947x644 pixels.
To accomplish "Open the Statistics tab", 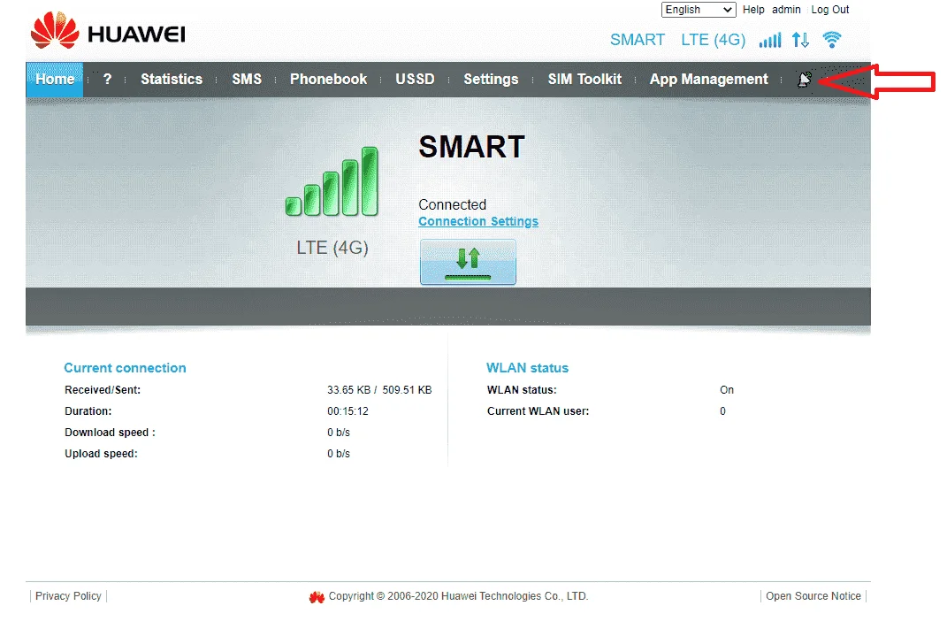I will point(172,79).
